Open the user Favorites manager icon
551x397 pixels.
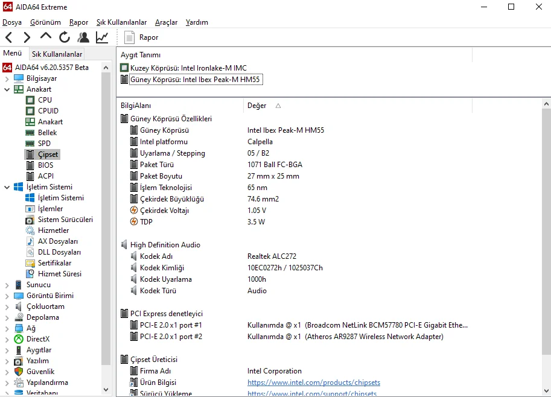coord(83,37)
